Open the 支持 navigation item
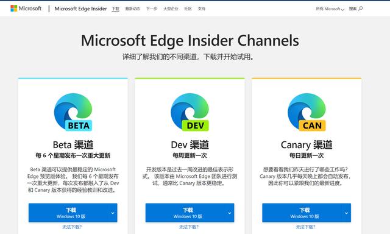Screen dimensions: 390x234 (201, 9)
